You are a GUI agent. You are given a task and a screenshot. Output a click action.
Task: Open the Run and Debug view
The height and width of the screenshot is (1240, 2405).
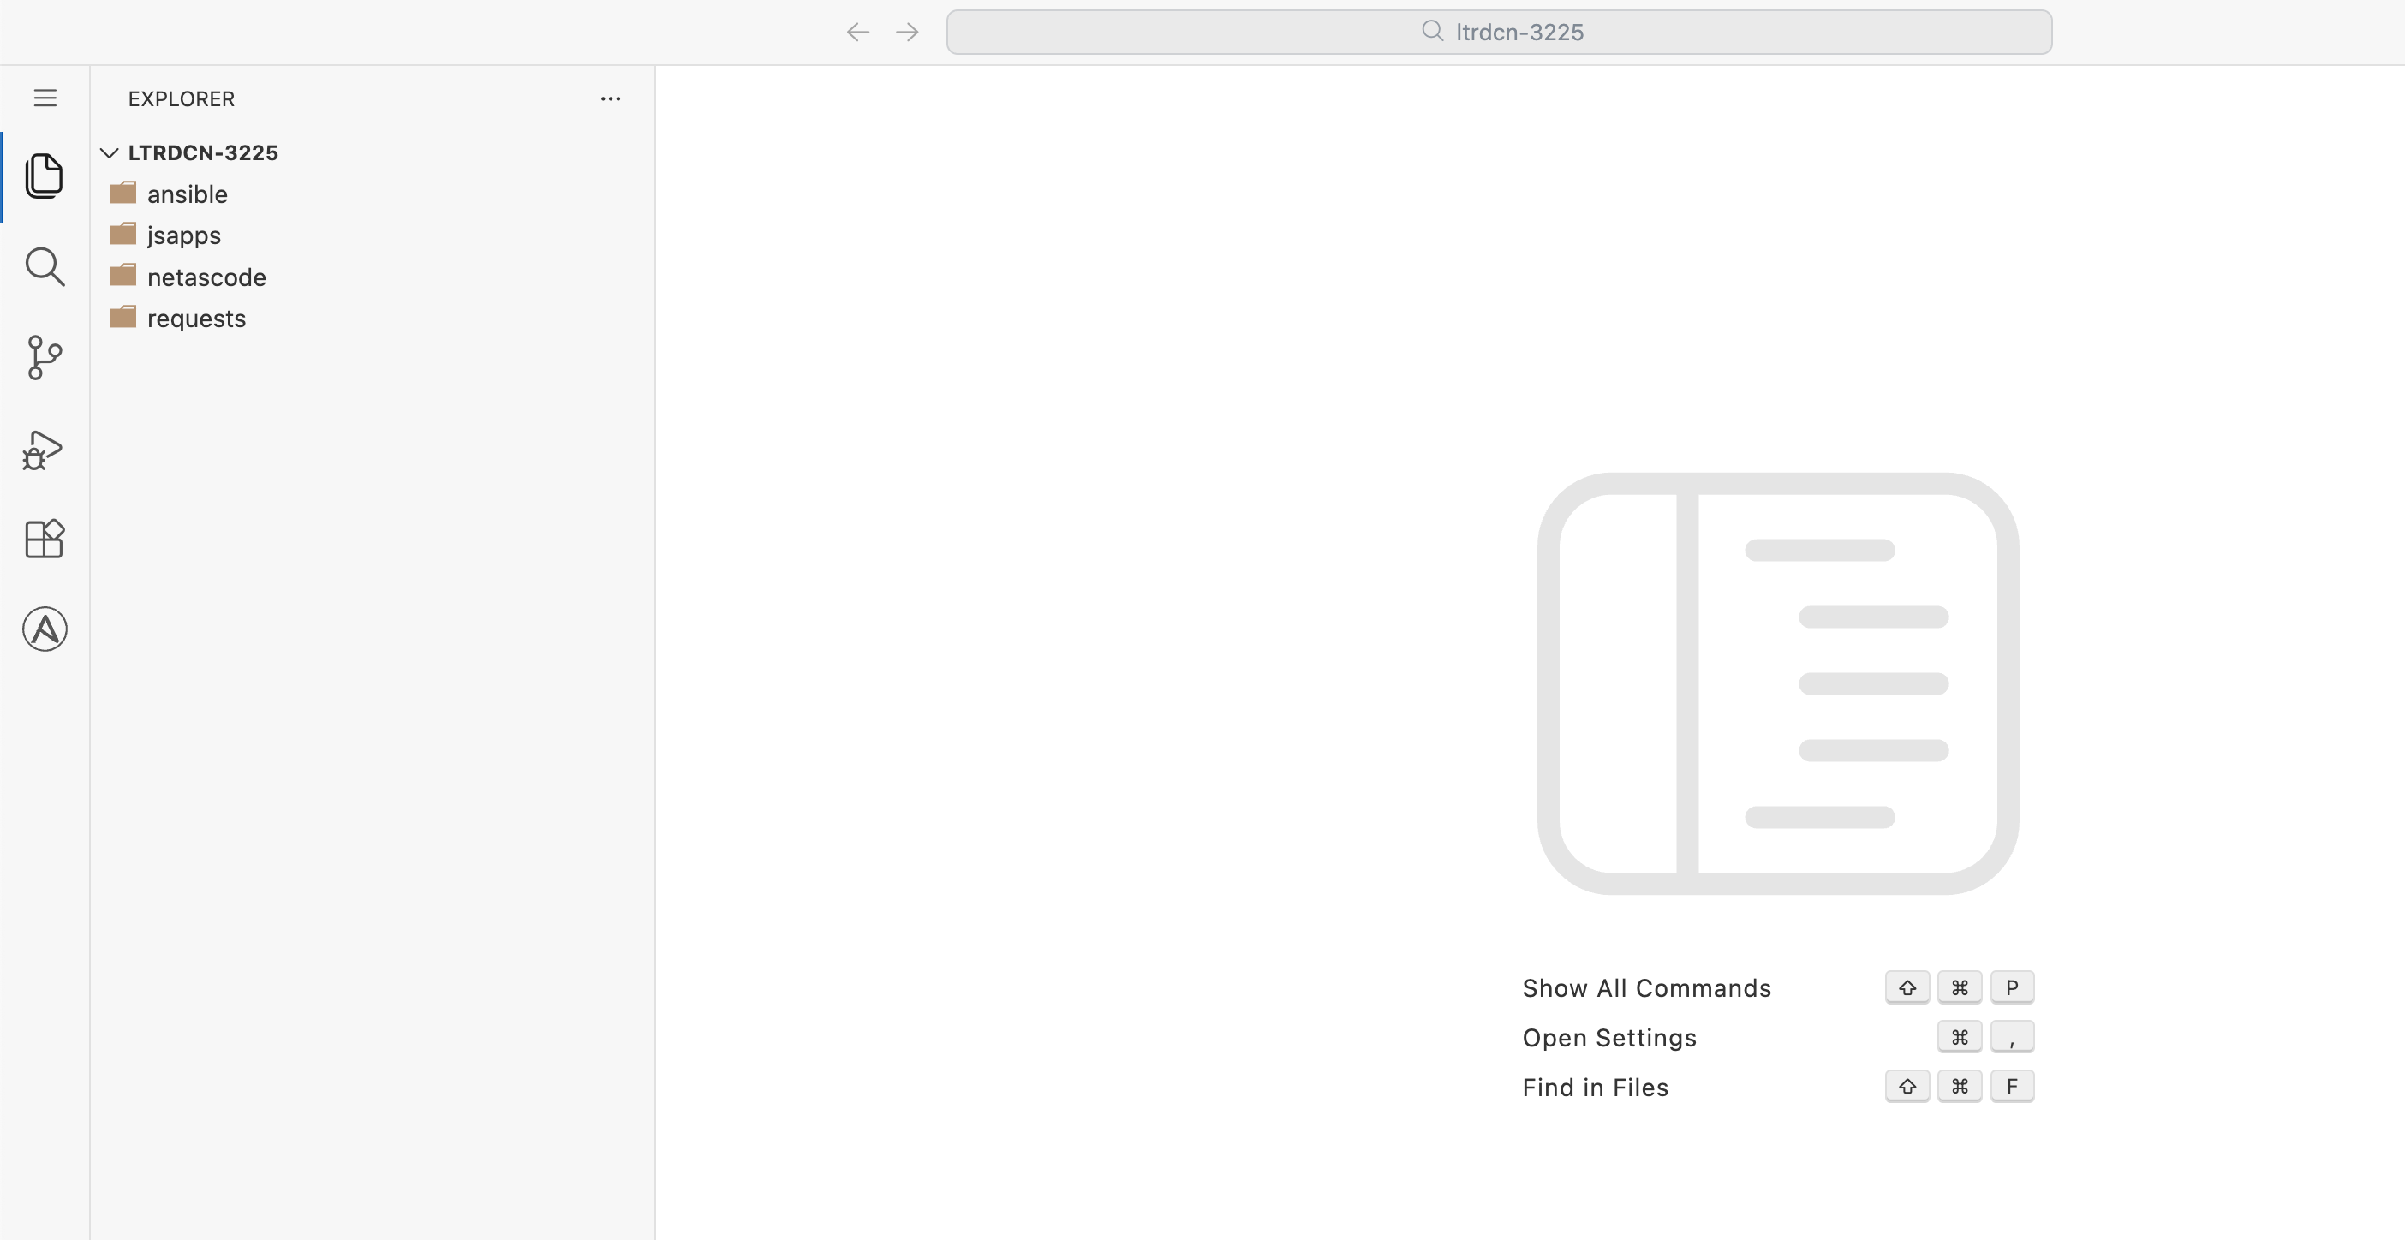(44, 450)
